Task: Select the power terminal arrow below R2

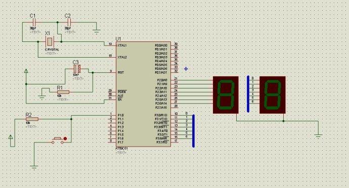Action: coord(11,137)
